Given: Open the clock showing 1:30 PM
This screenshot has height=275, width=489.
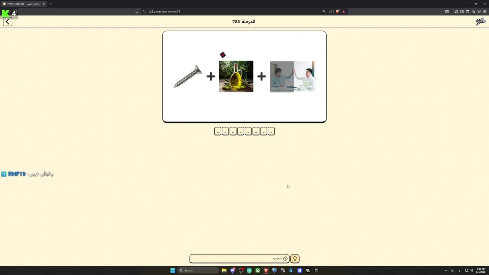Looking at the screenshot, I should coord(481,270).
